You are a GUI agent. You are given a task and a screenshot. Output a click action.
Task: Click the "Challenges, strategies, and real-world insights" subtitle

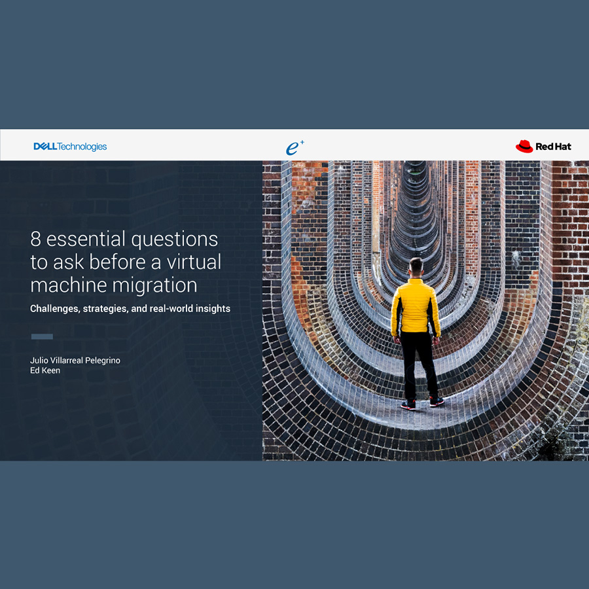(130, 308)
